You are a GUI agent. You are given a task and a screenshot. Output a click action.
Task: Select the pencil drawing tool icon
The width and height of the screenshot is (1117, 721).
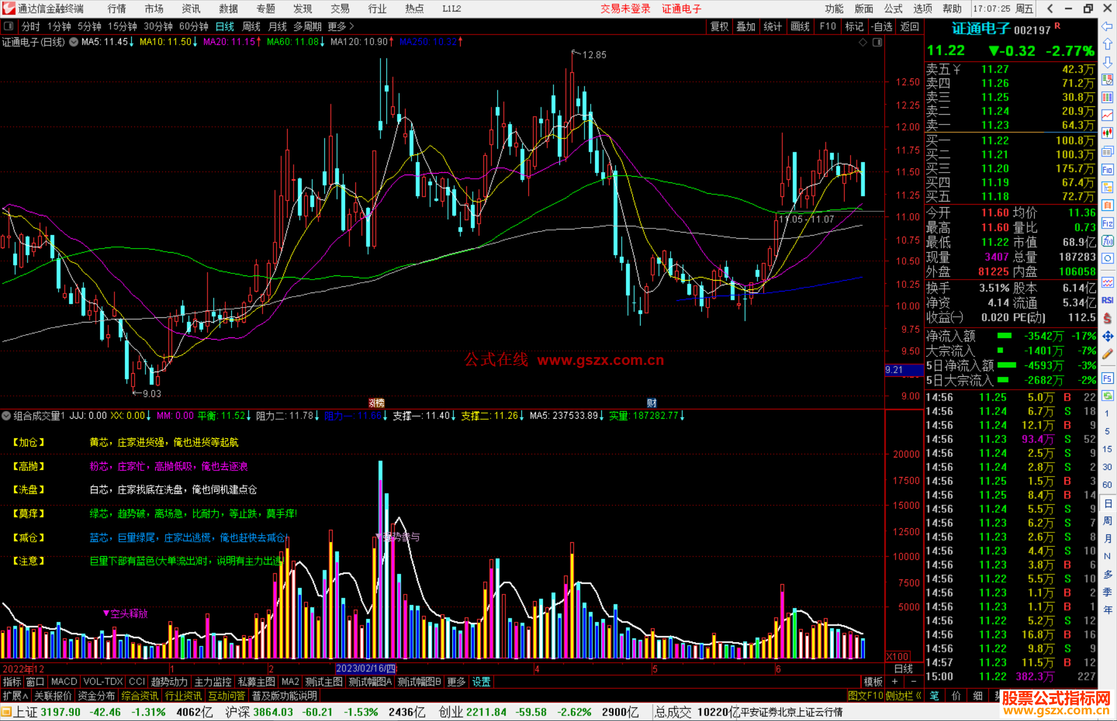[1107, 354]
